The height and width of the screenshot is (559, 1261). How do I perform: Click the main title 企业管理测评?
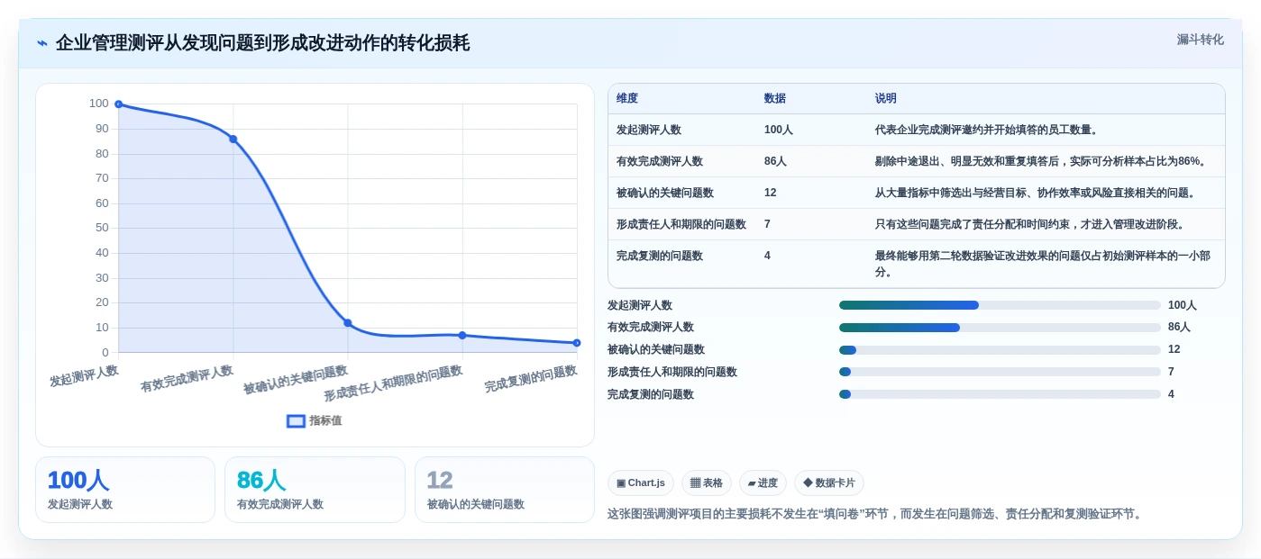point(262,43)
